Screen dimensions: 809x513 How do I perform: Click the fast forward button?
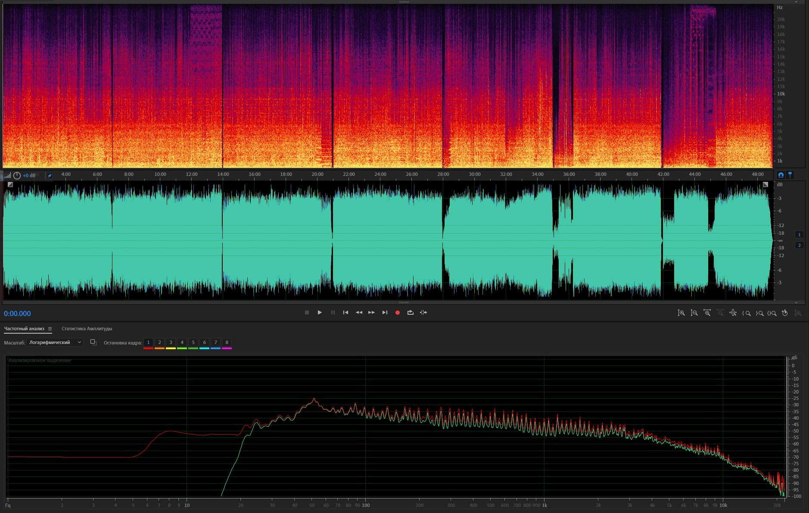[x=371, y=313]
